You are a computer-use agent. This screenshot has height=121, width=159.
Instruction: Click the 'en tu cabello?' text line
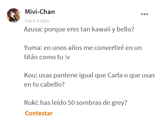pyautogui.click(x=44, y=85)
